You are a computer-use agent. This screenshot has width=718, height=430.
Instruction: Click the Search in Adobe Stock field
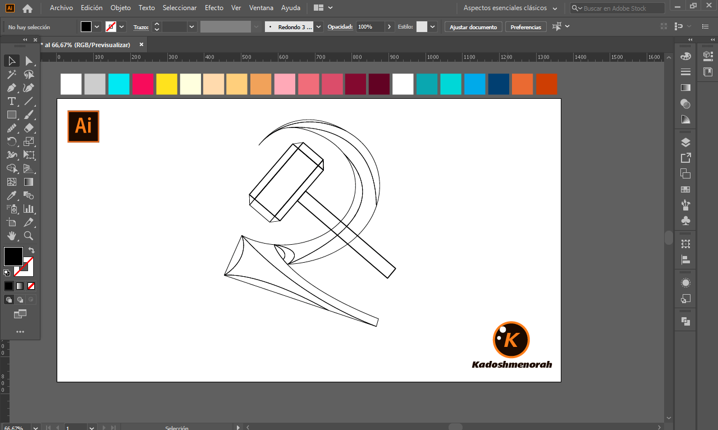(x=618, y=8)
